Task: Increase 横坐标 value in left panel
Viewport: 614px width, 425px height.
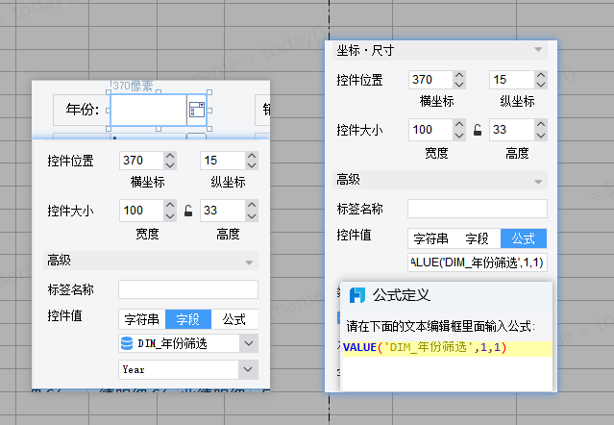Action: (x=170, y=156)
